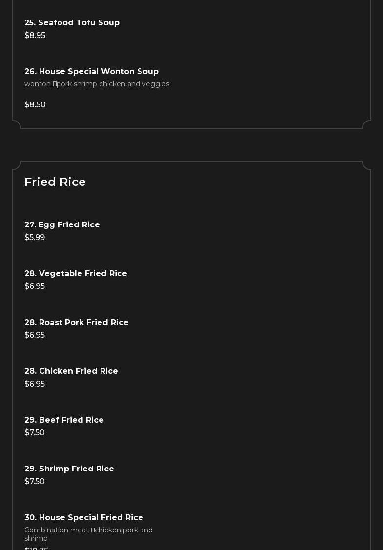Click the Fried Rice section heading
Viewport: 383px width, 550px height.
[55, 182]
